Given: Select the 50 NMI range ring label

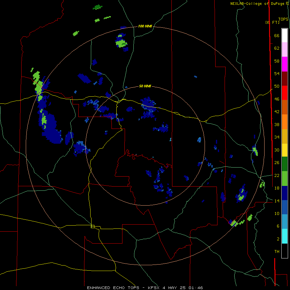Looking at the screenshot, I should coord(145,86).
